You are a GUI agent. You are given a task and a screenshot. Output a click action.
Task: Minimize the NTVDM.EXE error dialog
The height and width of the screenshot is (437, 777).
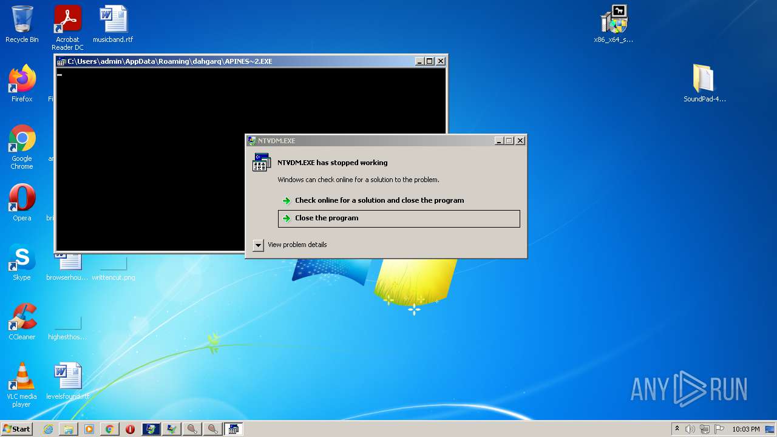pos(499,141)
